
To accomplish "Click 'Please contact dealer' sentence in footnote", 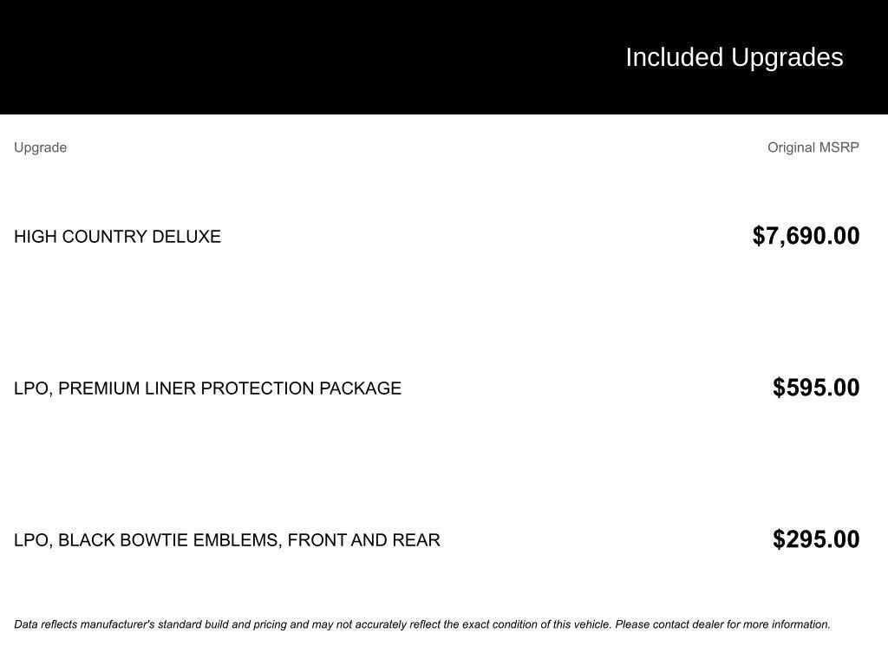I will 722,624.
